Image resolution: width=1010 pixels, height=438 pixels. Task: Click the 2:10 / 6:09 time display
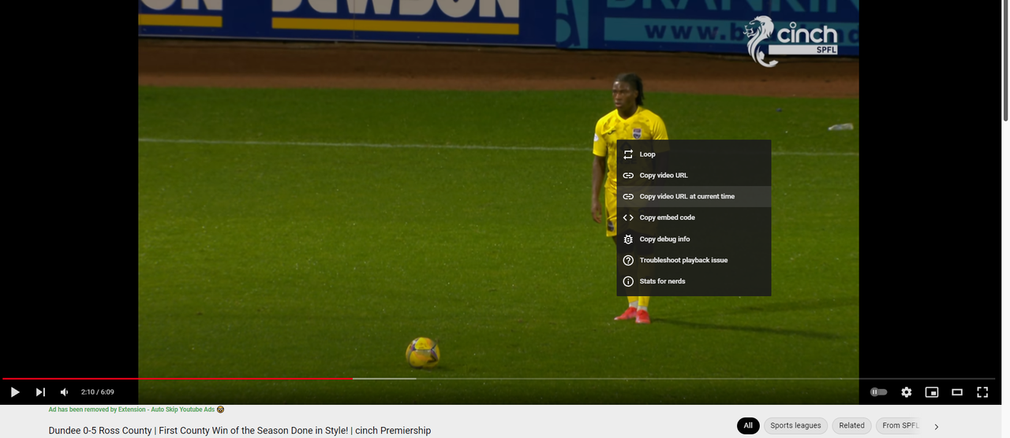click(98, 392)
